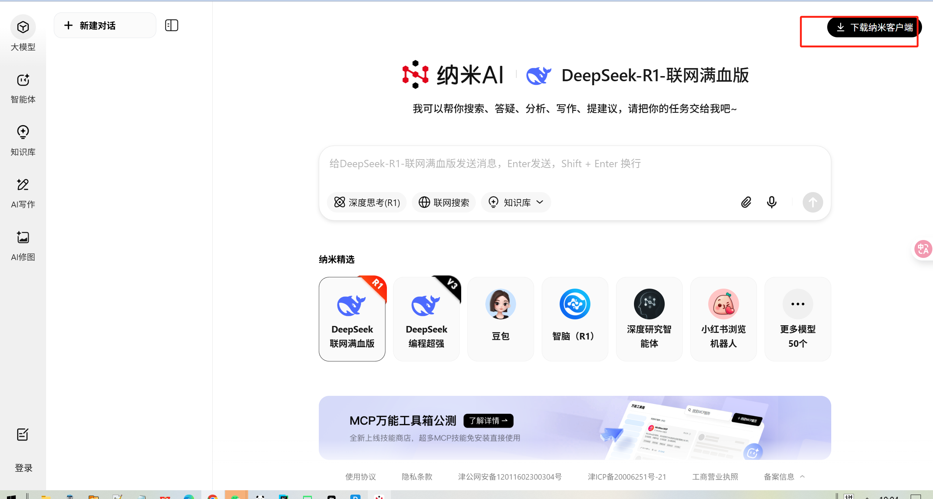
Task: Open AI修图 sidebar icon
Action: point(23,245)
